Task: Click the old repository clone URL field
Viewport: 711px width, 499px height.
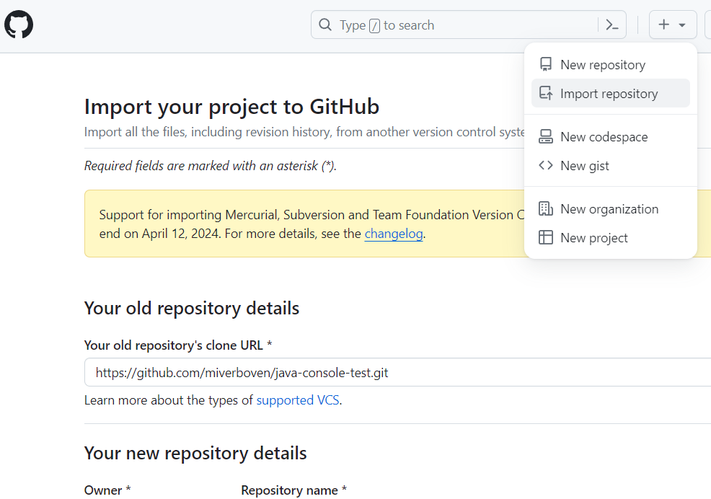Action: [397, 372]
